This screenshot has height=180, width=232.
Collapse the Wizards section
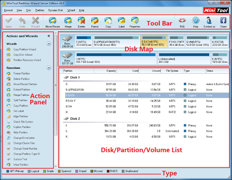point(49,44)
